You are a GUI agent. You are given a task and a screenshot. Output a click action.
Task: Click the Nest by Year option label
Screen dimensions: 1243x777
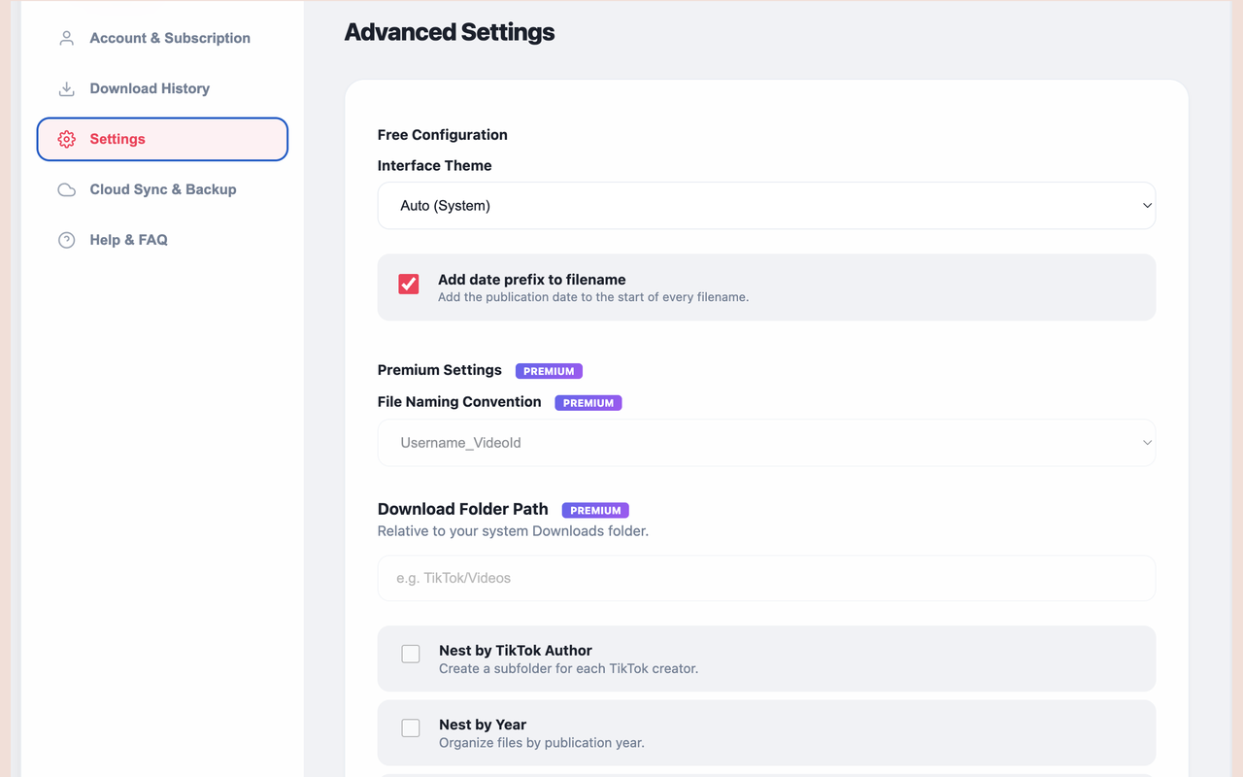coord(483,725)
